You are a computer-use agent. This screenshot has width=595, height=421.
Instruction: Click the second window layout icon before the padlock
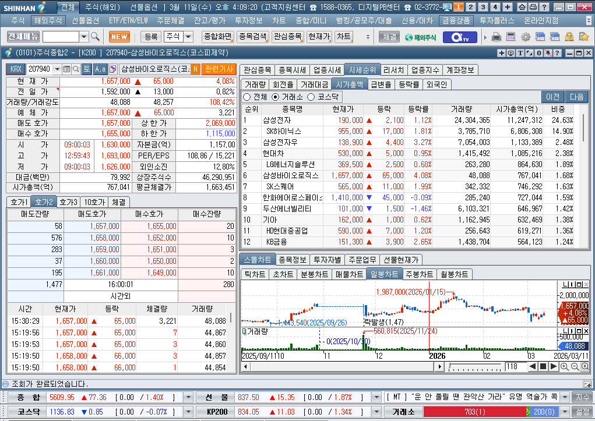(555, 37)
